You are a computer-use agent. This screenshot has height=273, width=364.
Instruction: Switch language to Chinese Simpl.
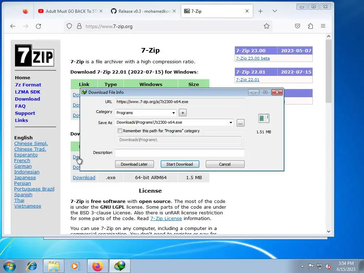click(31, 144)
